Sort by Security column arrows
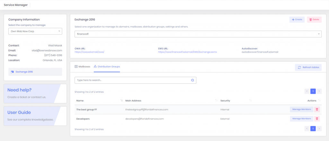 (x=250, y=100)
